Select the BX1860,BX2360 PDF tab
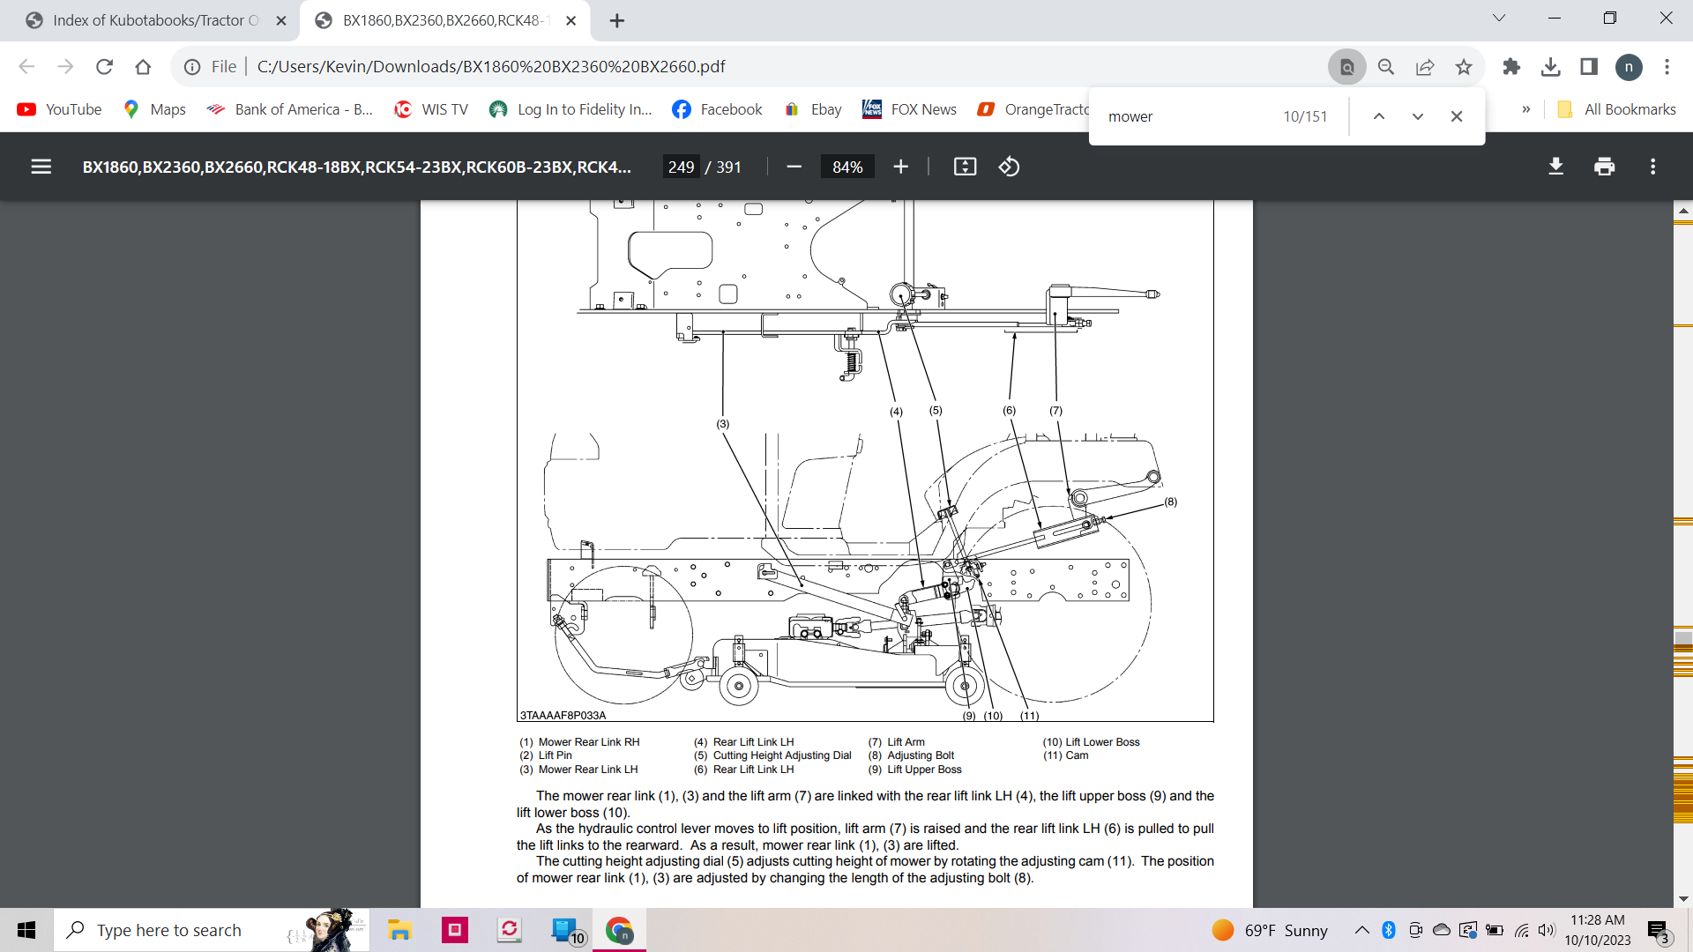The height and width of the screenshot is (952, 1693). tap(445, 20)
